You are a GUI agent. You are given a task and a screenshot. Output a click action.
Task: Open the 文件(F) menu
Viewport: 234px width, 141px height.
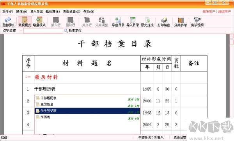tap(8, 11)
